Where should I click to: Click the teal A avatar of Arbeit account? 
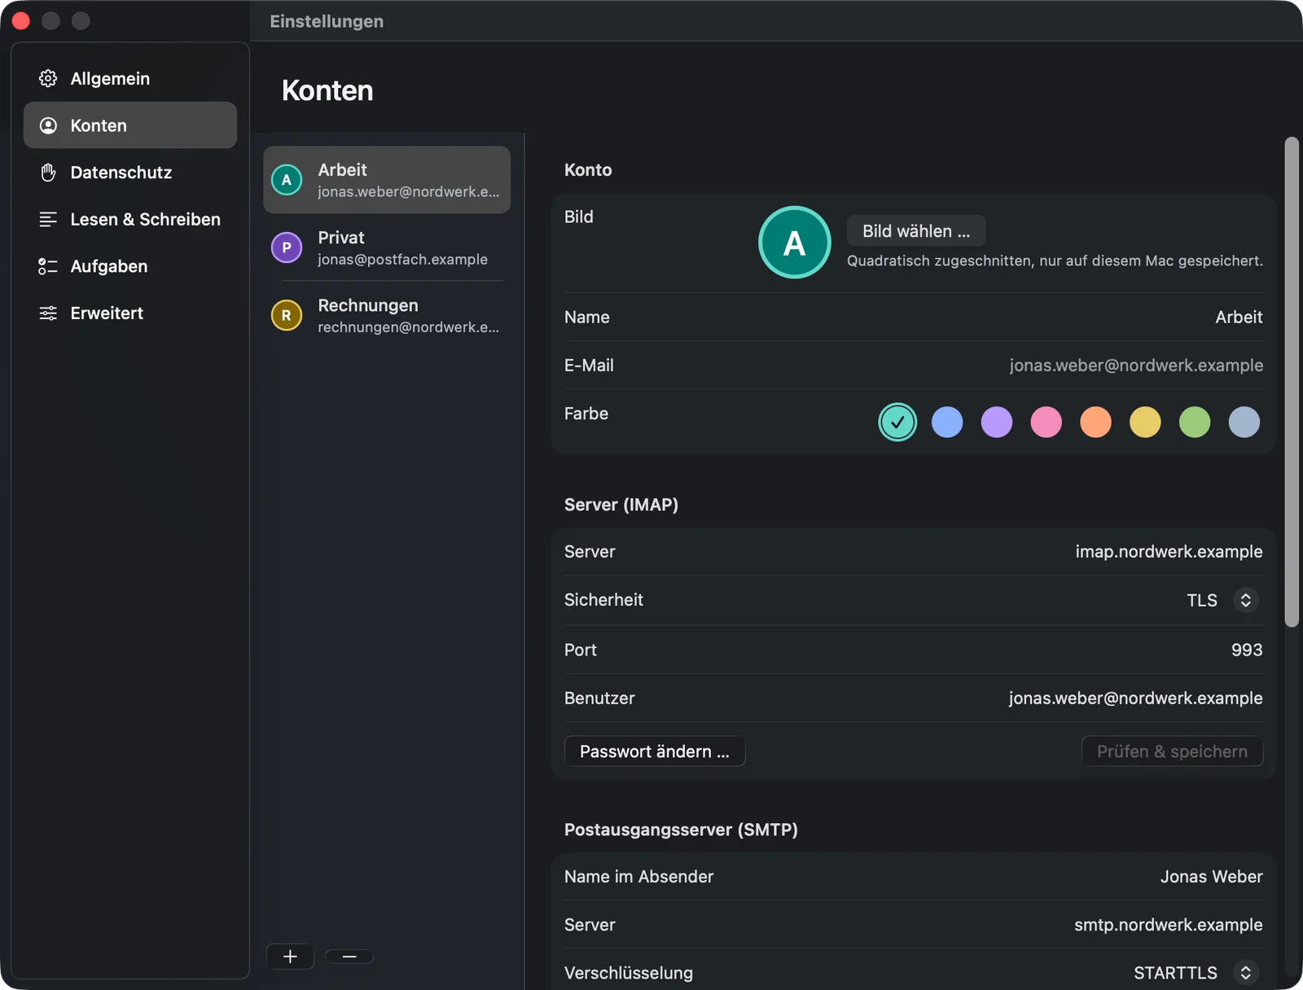287,180
